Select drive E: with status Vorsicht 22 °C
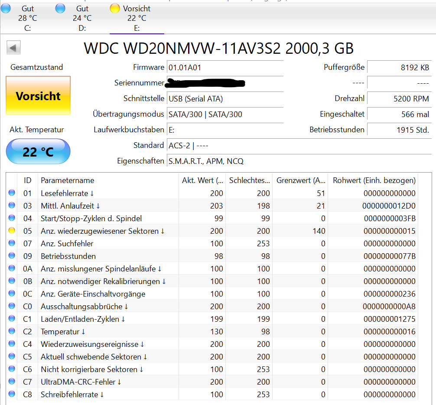This screenshot has height=405, width=436. point(137,18)
